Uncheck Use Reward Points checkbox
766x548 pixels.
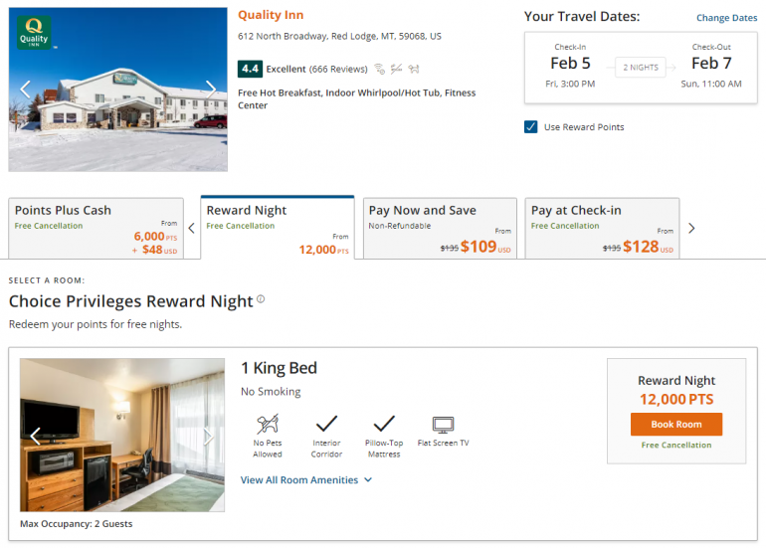pos(531,126)
